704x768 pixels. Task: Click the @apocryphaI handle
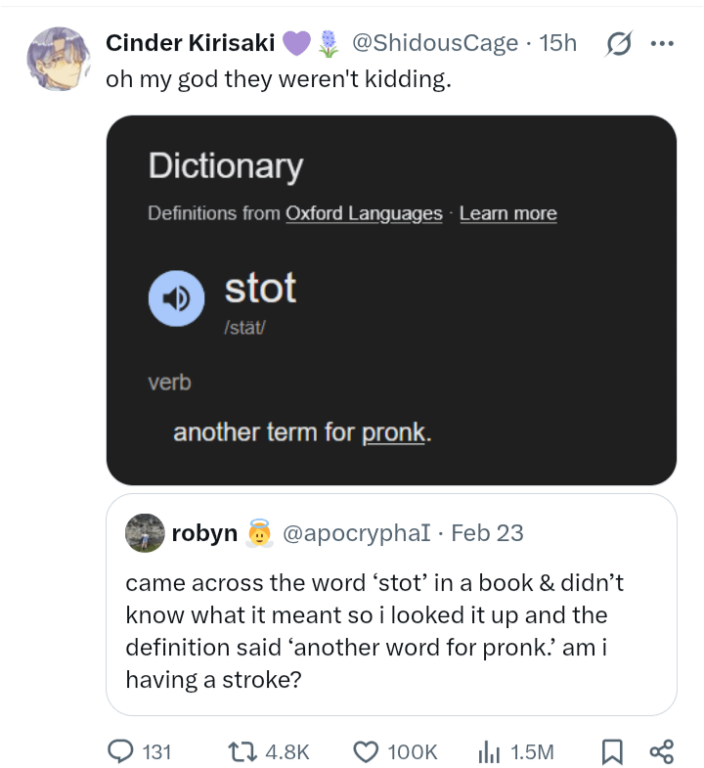(360, 533)
